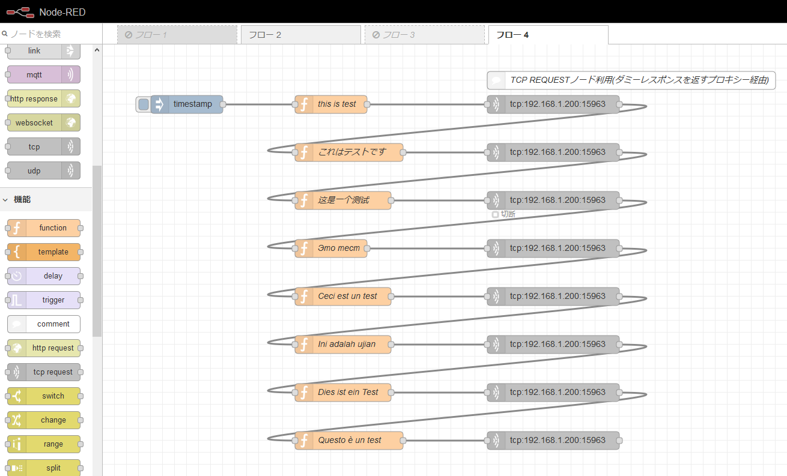Select the websocket node icon in the palette
This screenshot has width=787, height=476.
pyautogui.click(x=70, y=123)
